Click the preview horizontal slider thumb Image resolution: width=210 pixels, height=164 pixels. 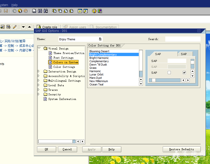[x=154, y=80]
